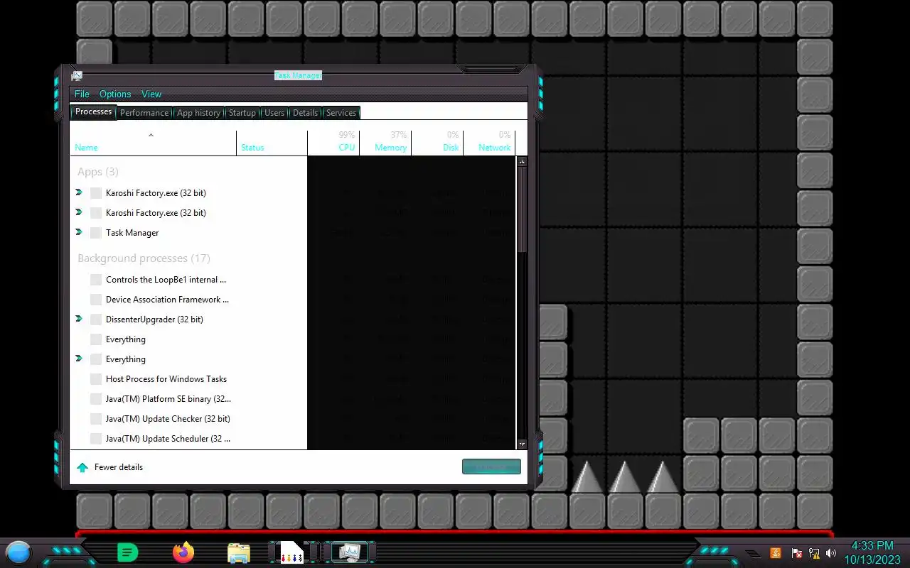Viewport: 910px width, 568px height.
Task: Show hidden system tray icons
Action: click(753, 553)
